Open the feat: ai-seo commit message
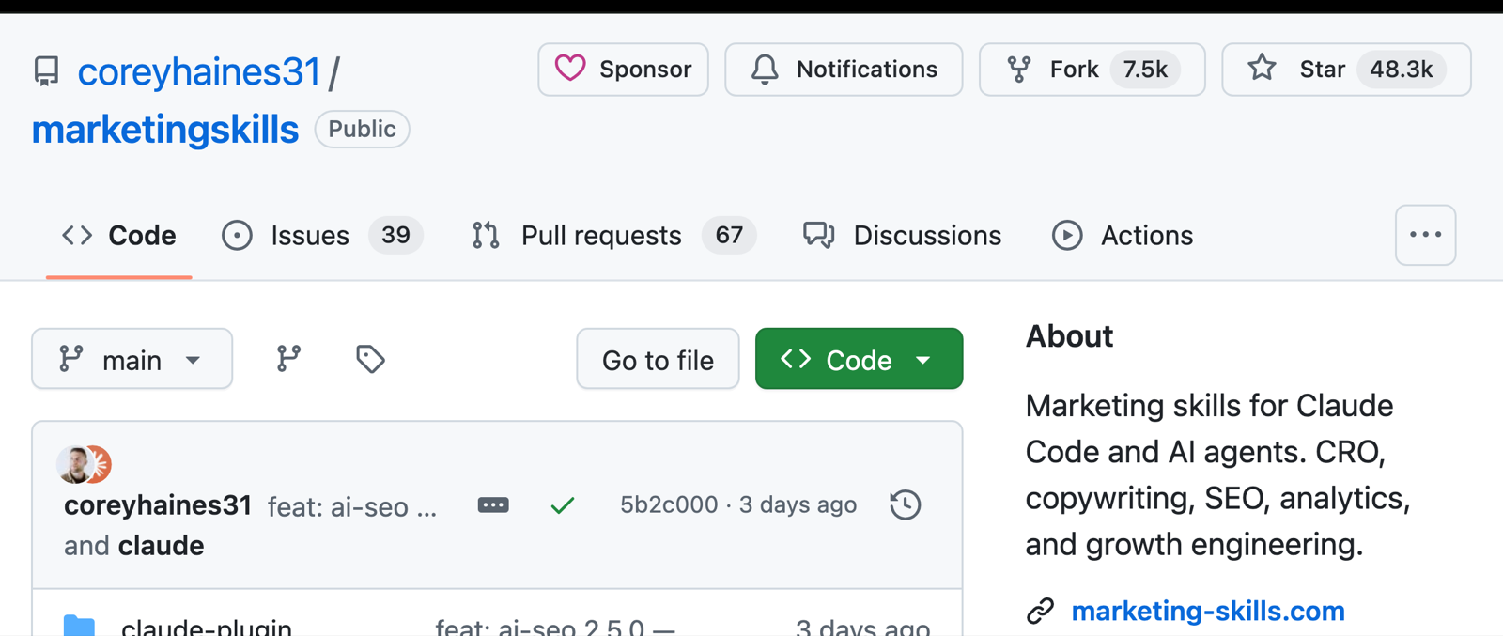1503x636 pixels. tap(352, 507)
